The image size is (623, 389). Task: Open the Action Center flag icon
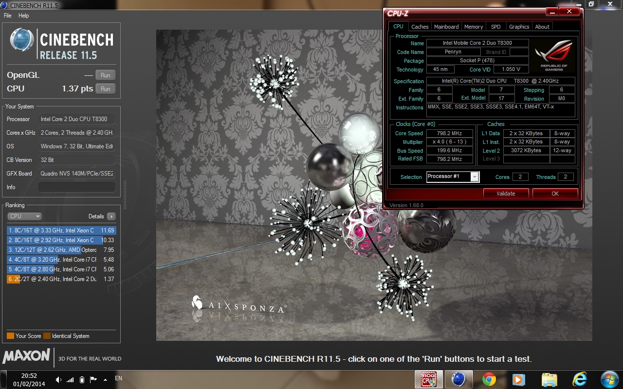pyautogui.click(x=93, y=380)
